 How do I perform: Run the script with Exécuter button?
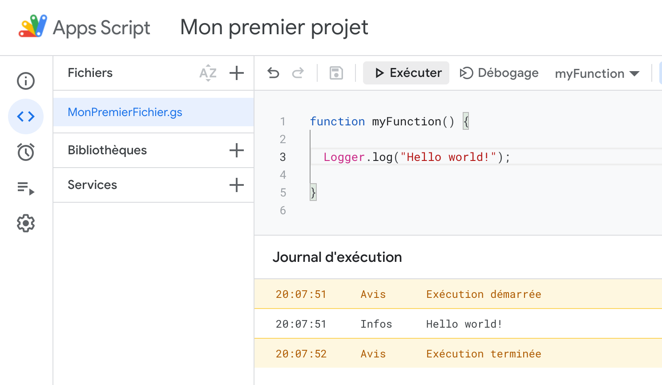point(406,73)
